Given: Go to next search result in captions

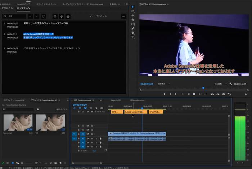Looking at the screenshot, I should click(x=37, y=16).
